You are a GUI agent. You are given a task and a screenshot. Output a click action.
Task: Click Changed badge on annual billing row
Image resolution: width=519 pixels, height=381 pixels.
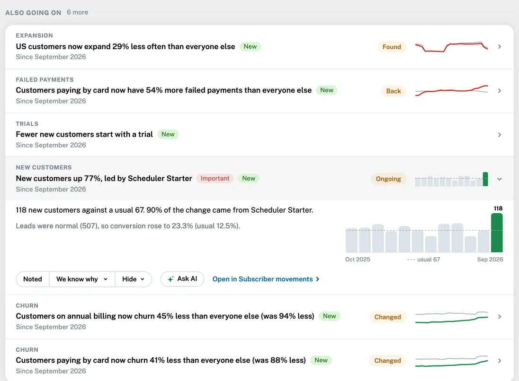coord(388,317)
